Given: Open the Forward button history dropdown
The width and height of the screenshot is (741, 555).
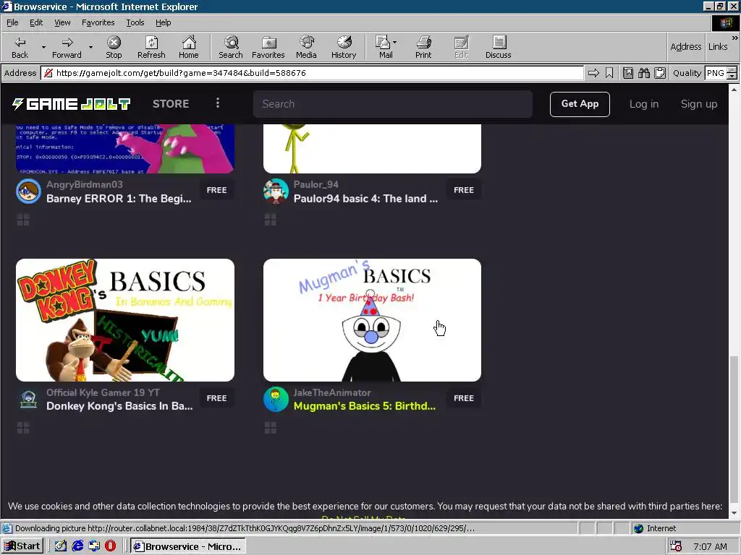Looking at the screenshot, I should coord(90,47).
